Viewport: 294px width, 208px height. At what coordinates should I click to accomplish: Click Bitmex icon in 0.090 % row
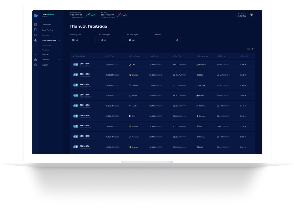pyautogui.click(x=198, y=137)
